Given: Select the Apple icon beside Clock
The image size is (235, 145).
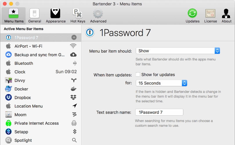Looking at the screenshot, I should pyautogui.click(x=8, y=71).
